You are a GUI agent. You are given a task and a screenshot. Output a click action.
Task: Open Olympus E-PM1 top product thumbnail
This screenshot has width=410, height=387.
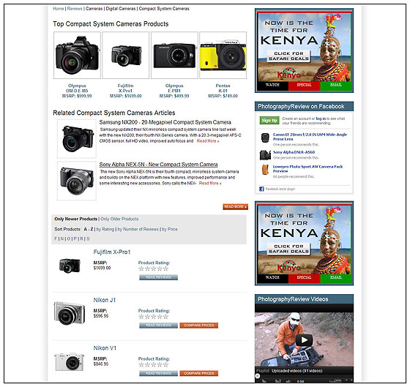pos(174,55)
